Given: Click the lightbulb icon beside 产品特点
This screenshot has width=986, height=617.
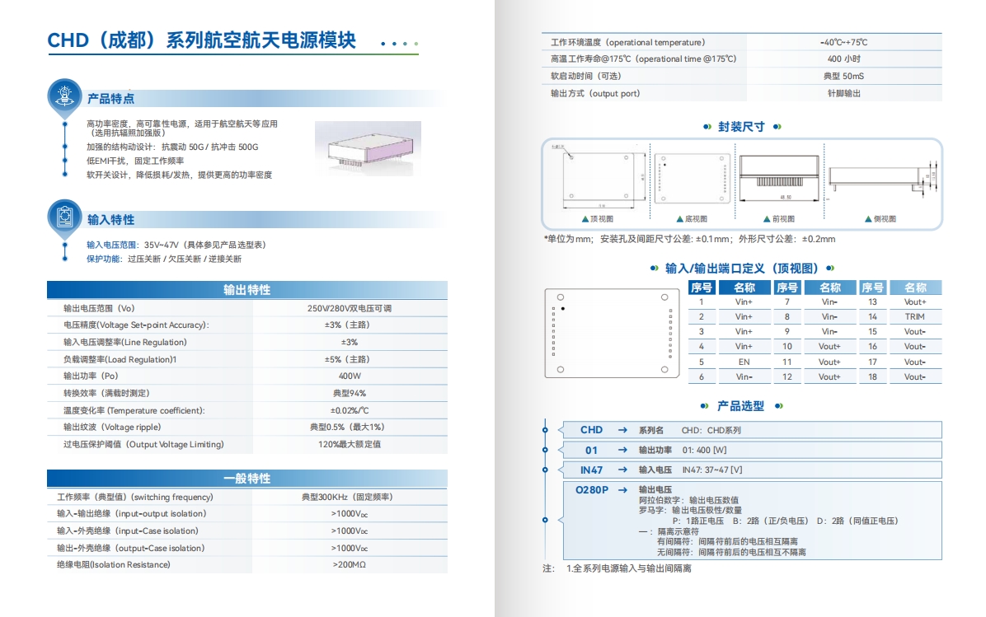Looking at the screenshot, I should [x=64, y=95].
